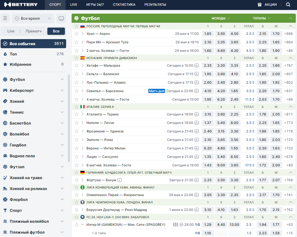Open the Исходы market dropdown
Viewport: 297px width, 237px height.
(221, 18)
